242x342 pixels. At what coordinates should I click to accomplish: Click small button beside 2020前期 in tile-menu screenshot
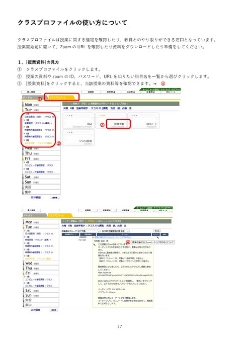(x=54, y=198)
